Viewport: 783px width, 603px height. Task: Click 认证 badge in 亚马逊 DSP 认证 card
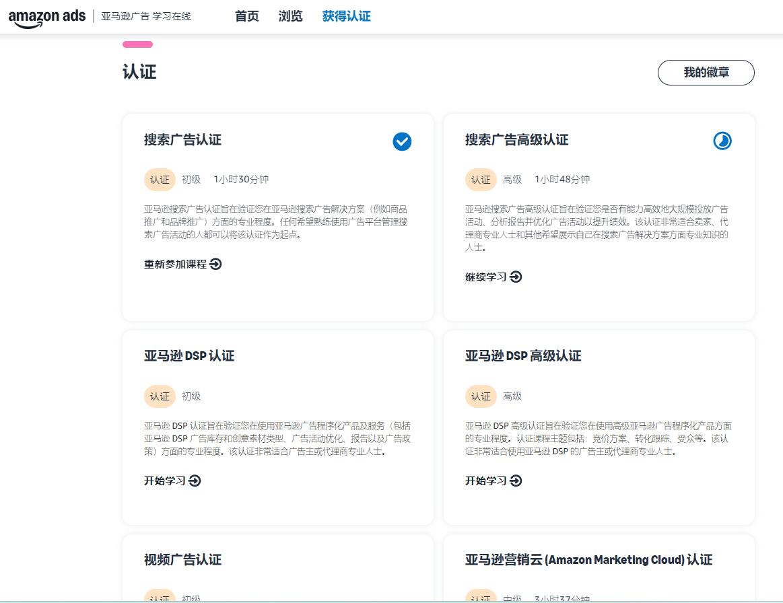(160, 396)
